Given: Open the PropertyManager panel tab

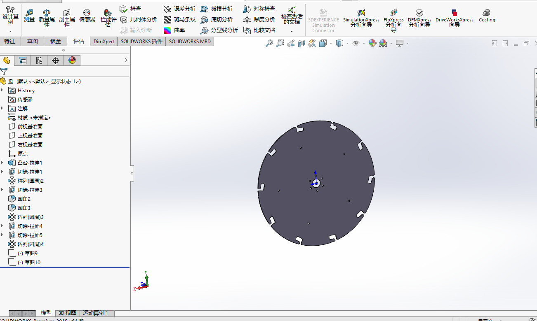Looking at the screenshot, I should click(x=23, y=60).
